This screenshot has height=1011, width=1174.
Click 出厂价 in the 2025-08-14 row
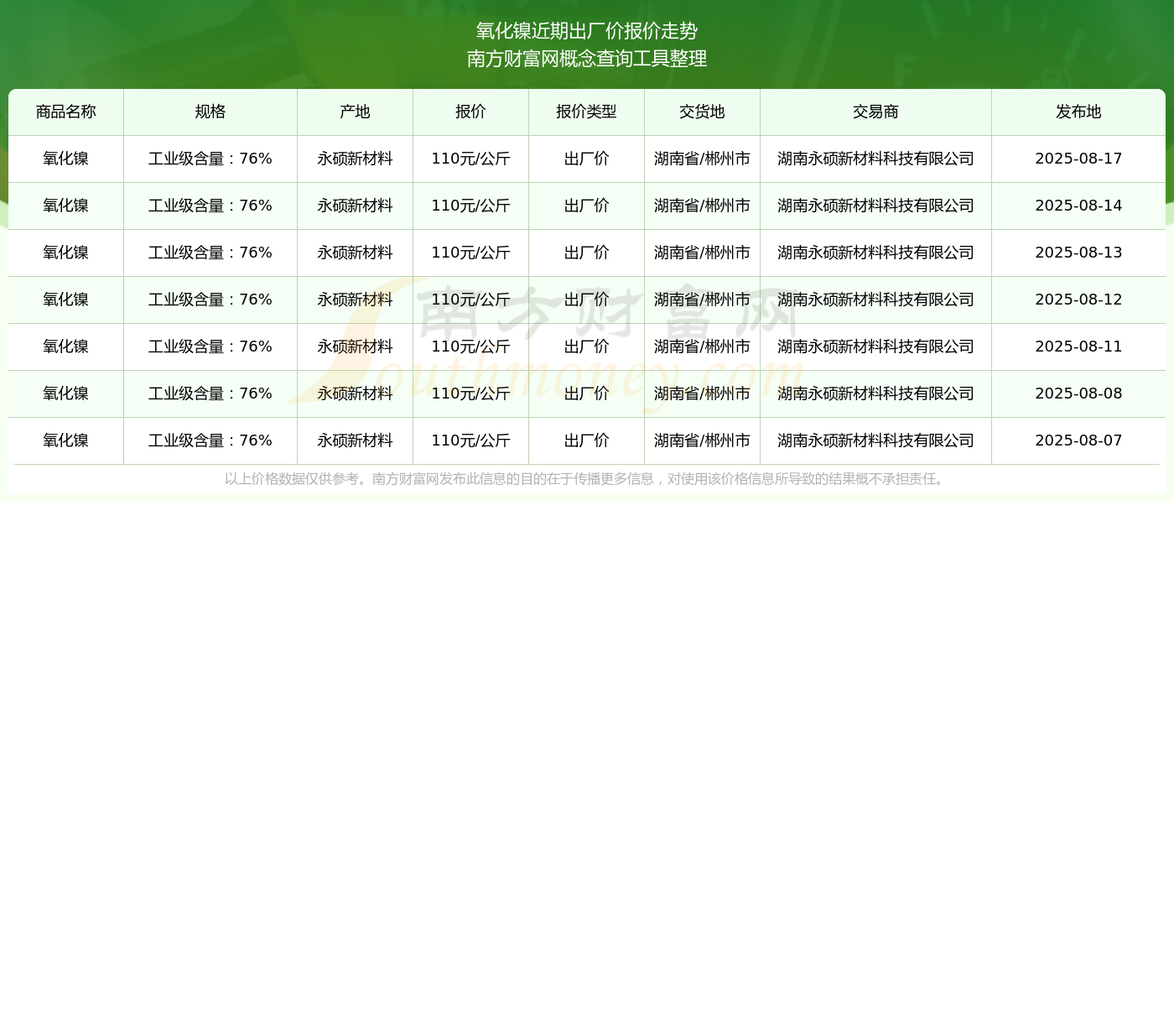pos(587,206)
